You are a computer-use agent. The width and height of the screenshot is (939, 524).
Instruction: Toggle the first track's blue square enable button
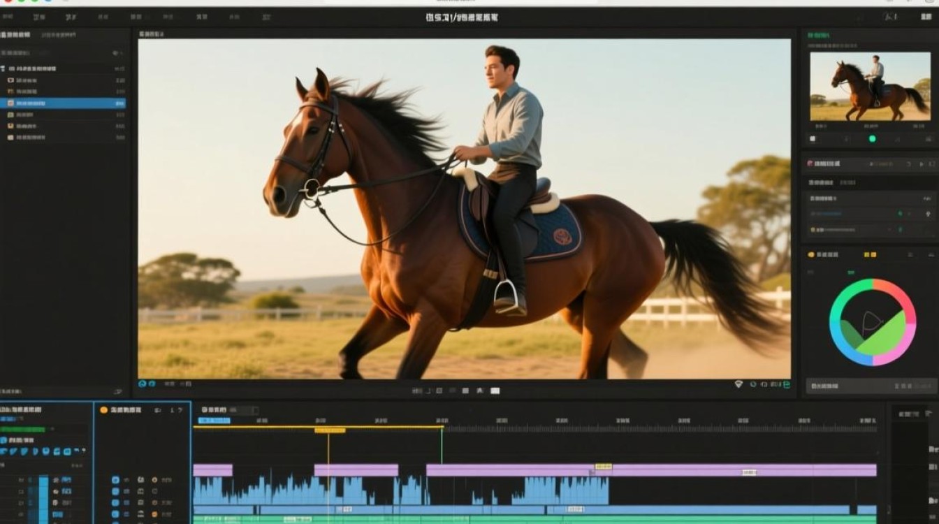tap(115, 481)
